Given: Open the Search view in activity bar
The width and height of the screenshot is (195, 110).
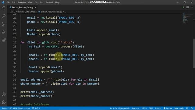Looking at the screenshot, I should click(x=4, y=16).
